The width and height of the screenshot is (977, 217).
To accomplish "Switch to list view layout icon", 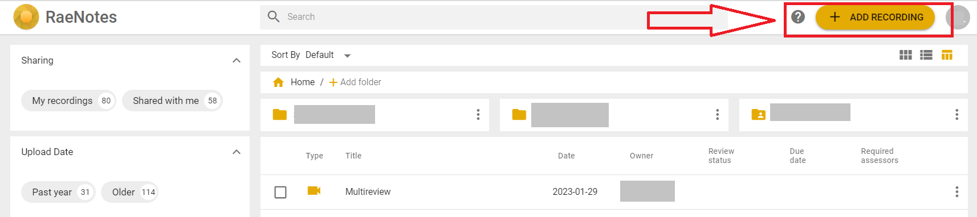I will 926,55.
